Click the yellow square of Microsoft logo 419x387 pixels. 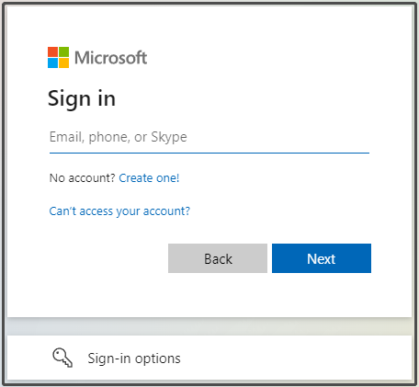63,63
